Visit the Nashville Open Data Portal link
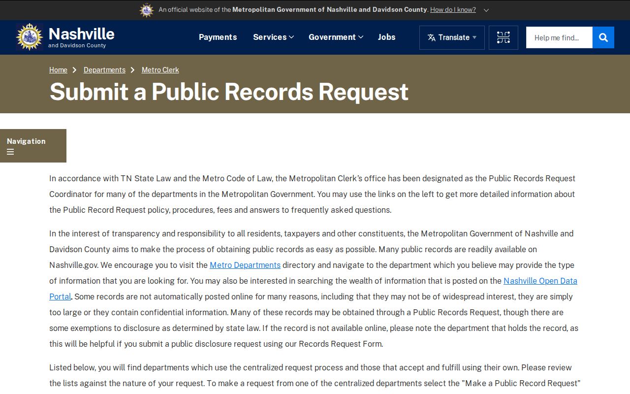This screenshot has width=630, height=394. tap(540, 281)
